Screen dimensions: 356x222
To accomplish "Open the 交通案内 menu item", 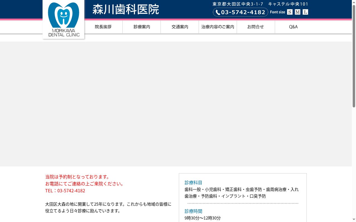I will [180, 27].
